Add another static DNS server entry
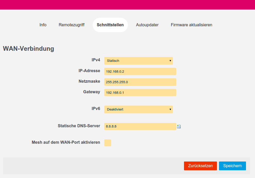The height and width of the screenshot is (178, 255). point(179,126)
